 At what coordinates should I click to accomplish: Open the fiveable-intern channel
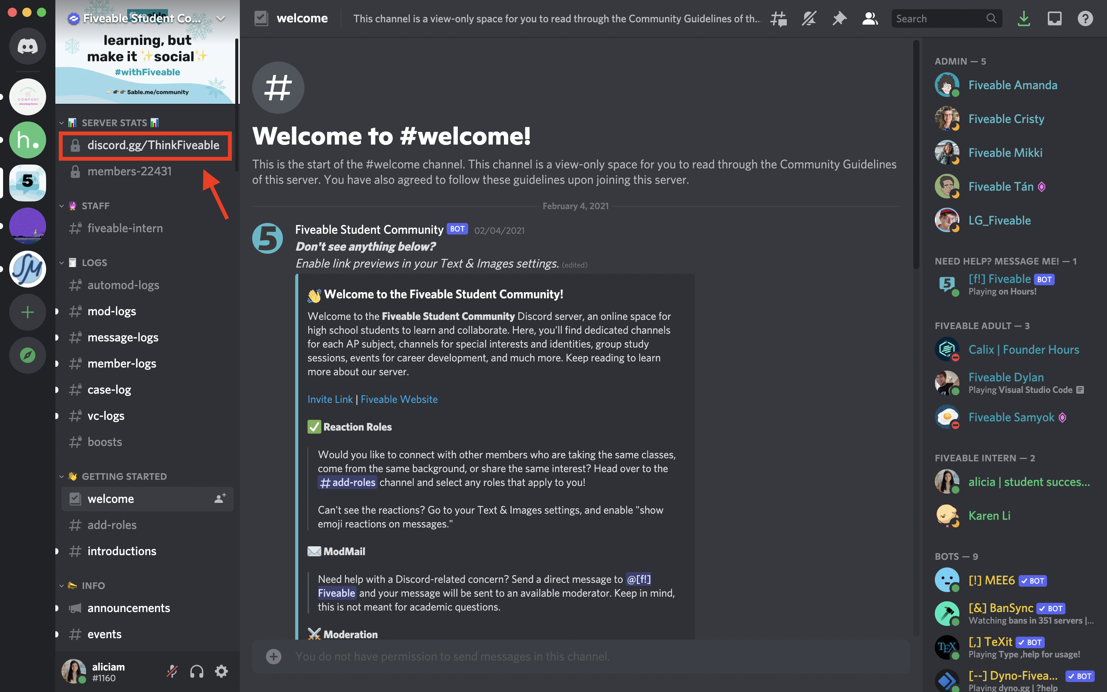[x=147, y=228]
